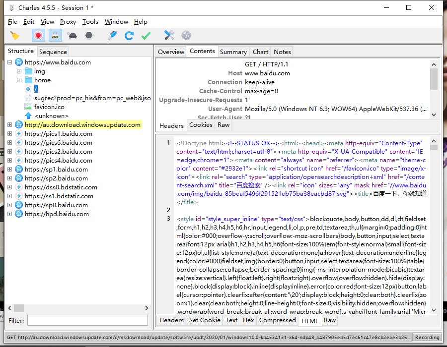Viewport: 447px width, 347px height.
Task: Collapse the https://www.baidu.com tree node
Action: (10, 62)
